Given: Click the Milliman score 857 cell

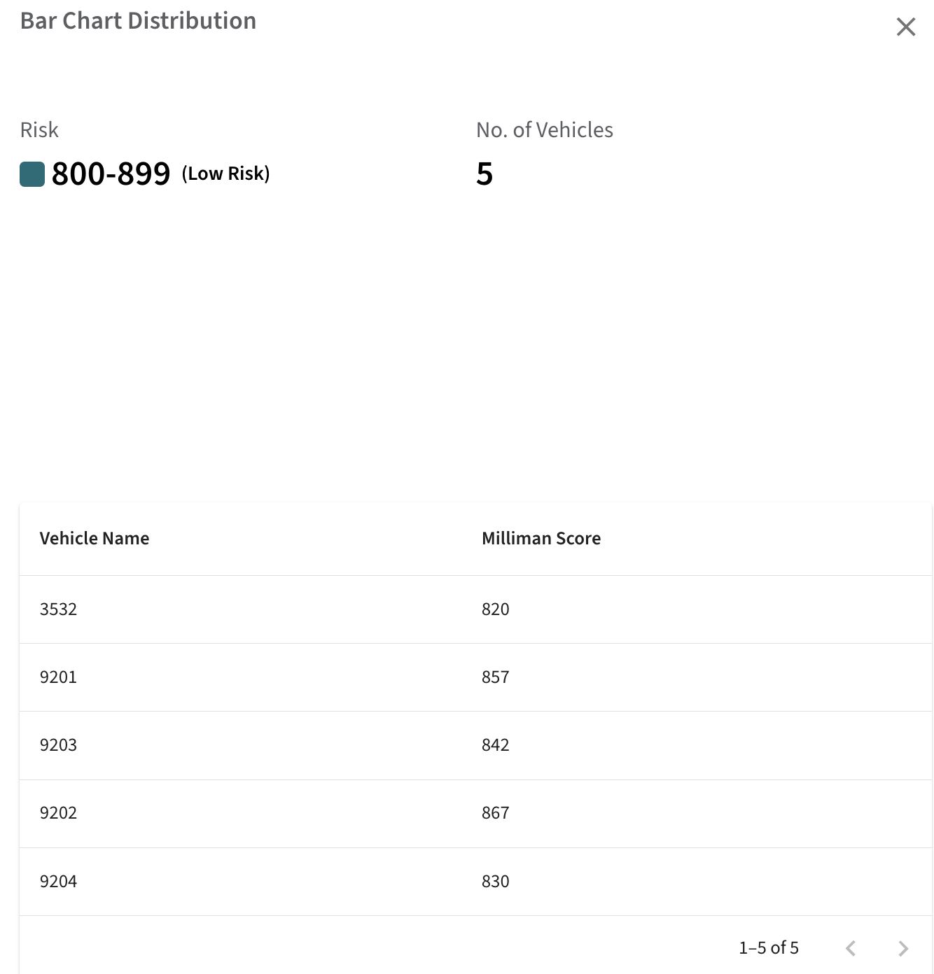Looking at the screenshot, I should coord(496,677).
